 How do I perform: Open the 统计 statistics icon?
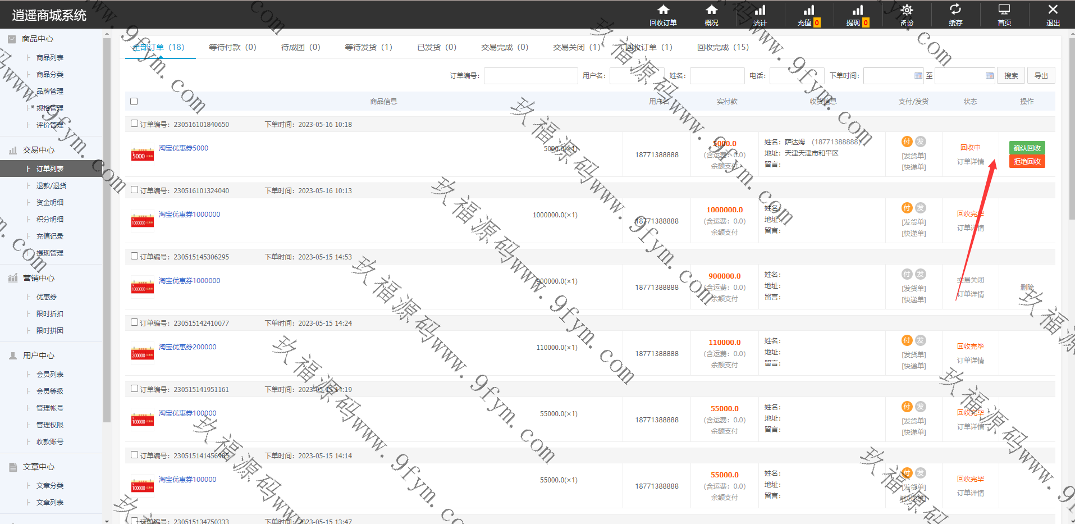pos(760,15)
